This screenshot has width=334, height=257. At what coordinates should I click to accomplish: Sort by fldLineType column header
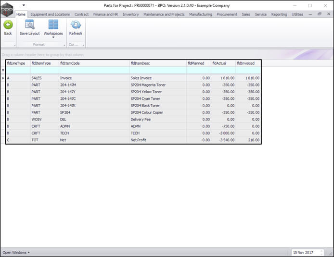pos(18,63)
